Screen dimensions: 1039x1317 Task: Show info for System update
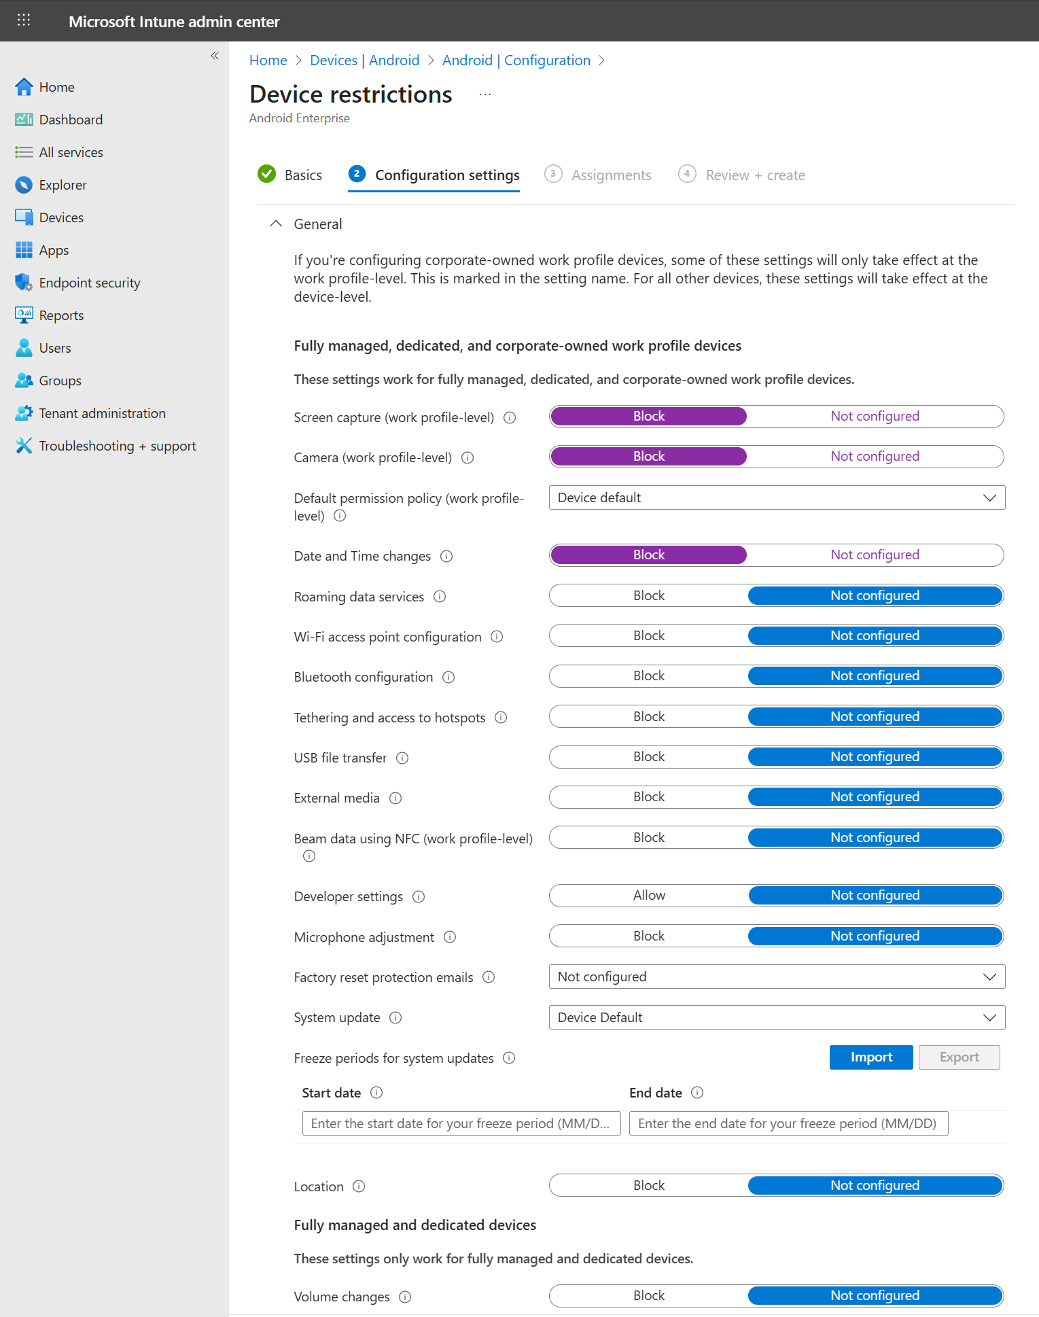(395, 1018)
